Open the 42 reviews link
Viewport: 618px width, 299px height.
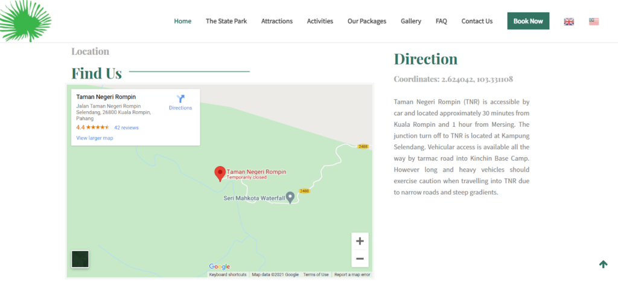127,128
